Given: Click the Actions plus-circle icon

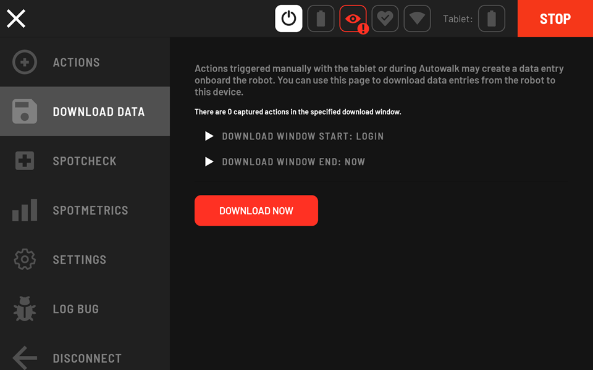Looking at the screenshot, I should pos(25,62).
